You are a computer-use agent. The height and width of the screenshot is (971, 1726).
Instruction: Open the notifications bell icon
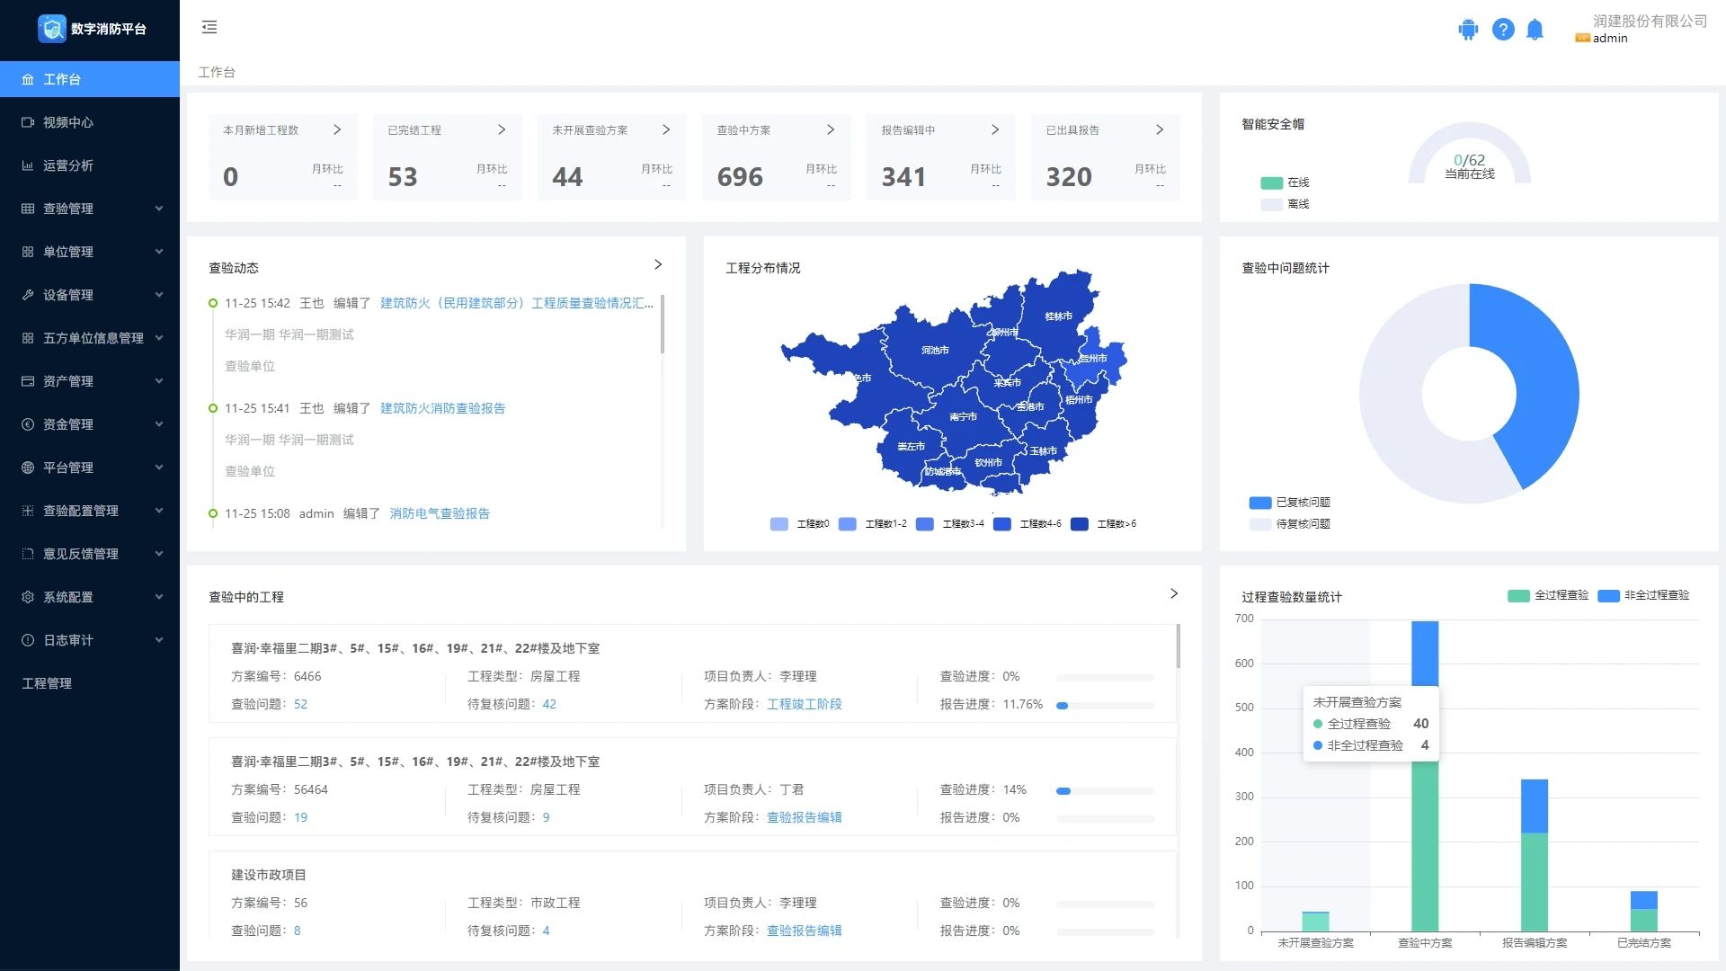(x=1535, y=30)
